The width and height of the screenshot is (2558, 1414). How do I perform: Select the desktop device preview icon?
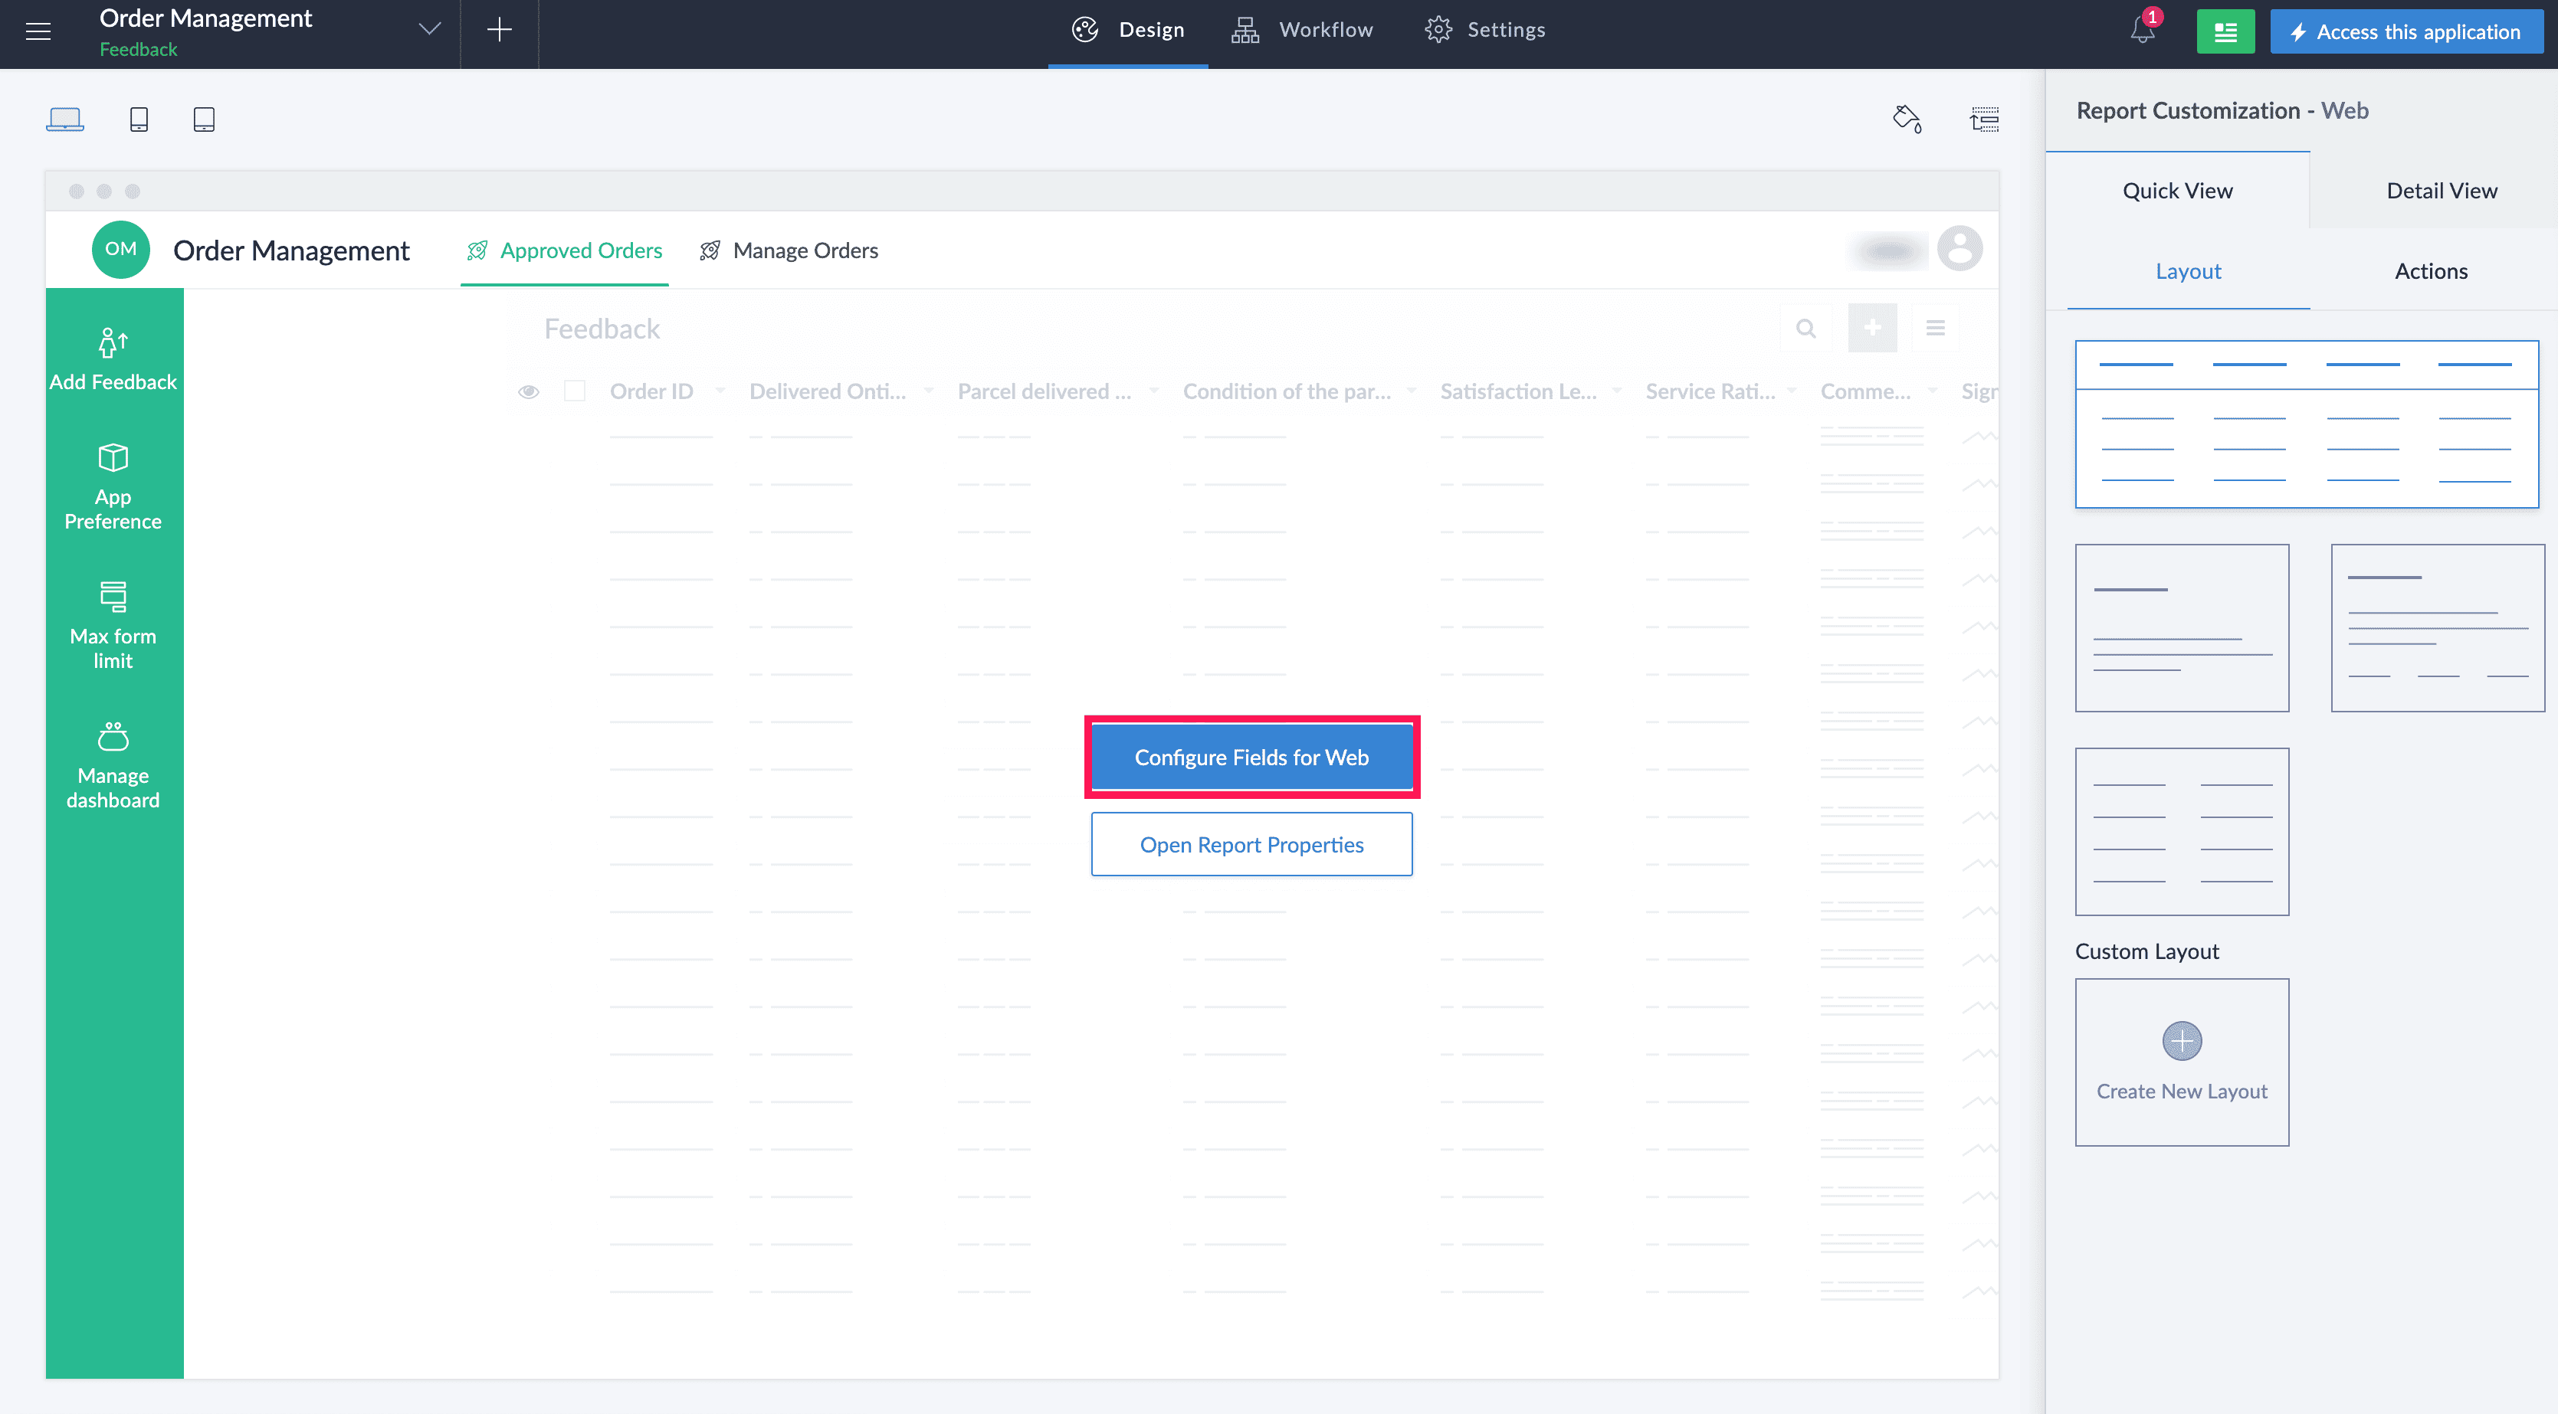[x=64, y=120]
